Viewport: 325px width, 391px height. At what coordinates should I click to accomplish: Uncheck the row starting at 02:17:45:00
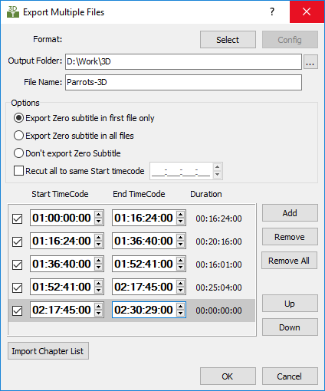coord(18,310)
